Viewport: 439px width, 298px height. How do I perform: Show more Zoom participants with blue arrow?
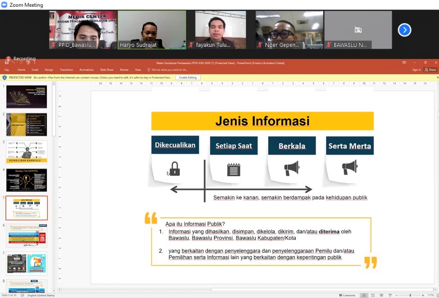tap(404, 30)
